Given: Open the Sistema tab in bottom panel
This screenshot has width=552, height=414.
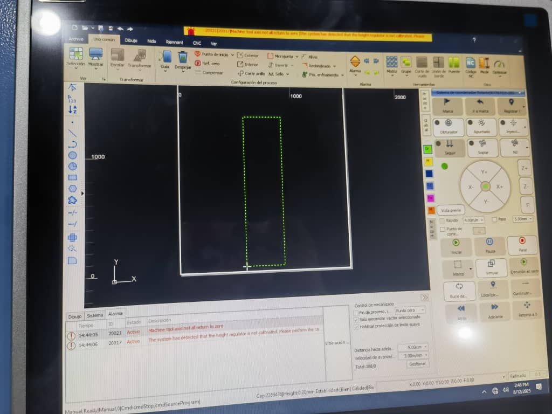Looking at the screenshot, I should pos(94,315).
